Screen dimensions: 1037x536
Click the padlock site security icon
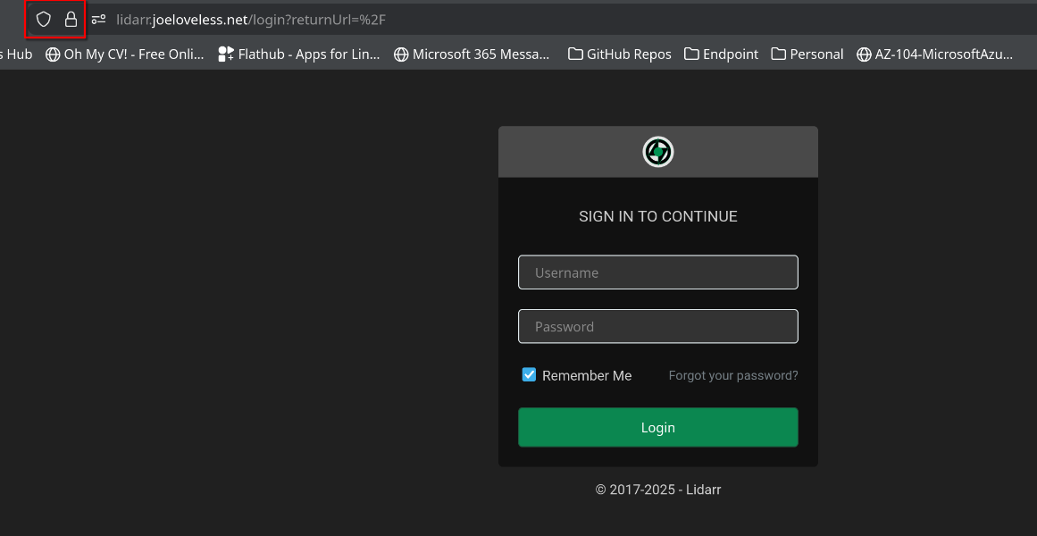click(x=71, y=19)
